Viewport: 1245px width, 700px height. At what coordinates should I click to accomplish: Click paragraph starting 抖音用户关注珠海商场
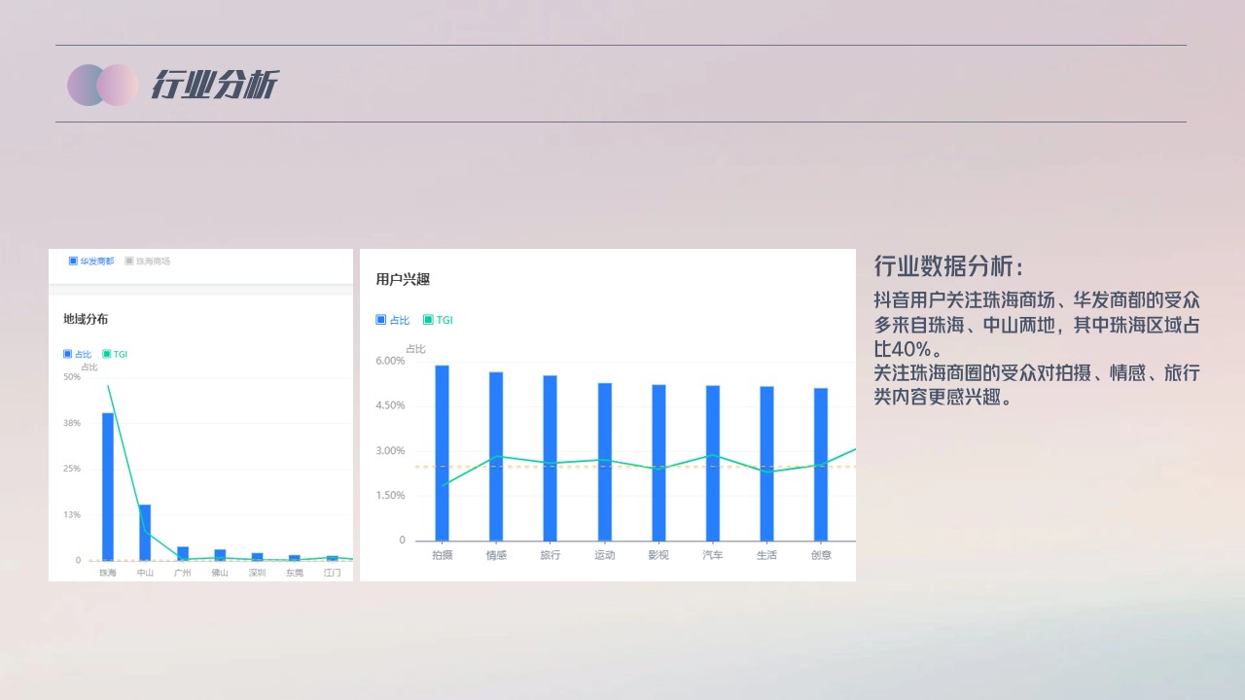point(1037,325)
